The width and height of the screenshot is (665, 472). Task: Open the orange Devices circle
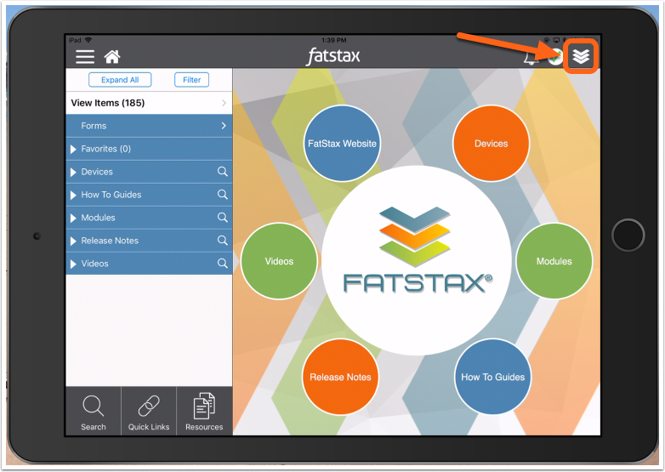492,144
